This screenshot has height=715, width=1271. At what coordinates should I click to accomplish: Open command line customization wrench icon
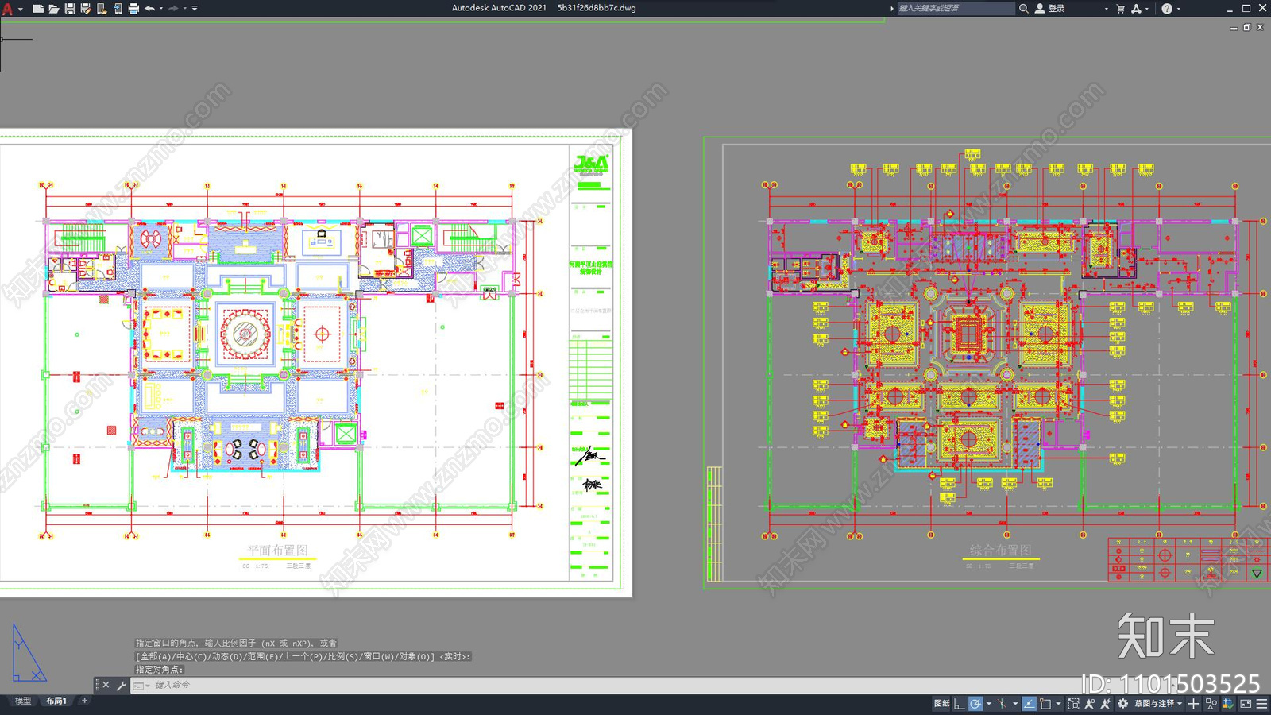[122, 685]
